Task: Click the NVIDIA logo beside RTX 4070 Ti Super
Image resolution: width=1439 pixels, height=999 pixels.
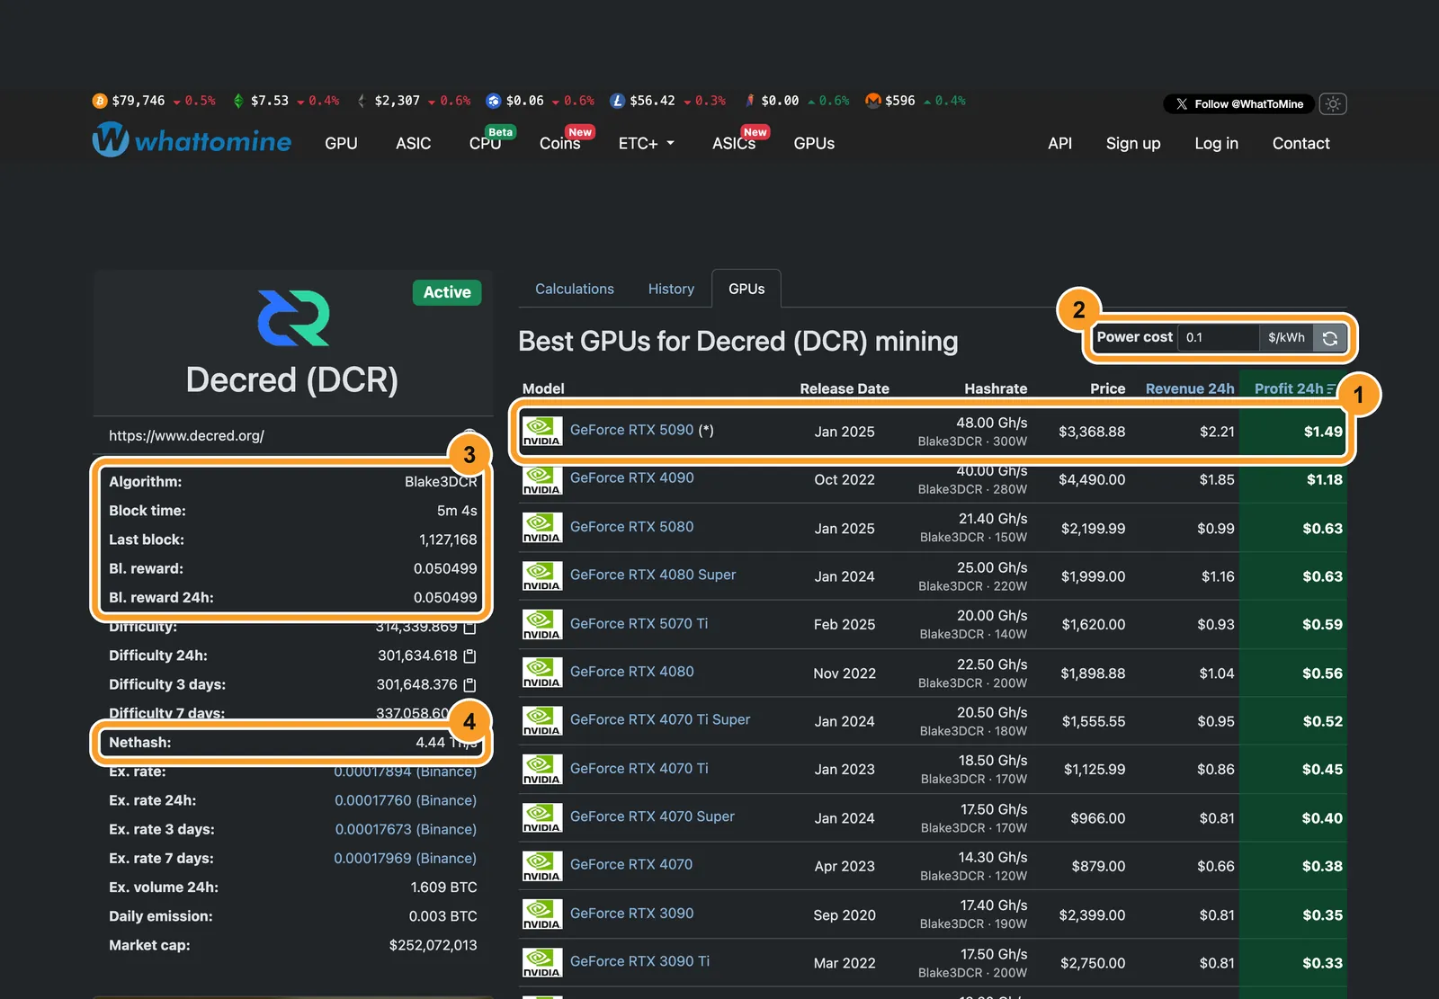Action: click(x=541, y=721)
